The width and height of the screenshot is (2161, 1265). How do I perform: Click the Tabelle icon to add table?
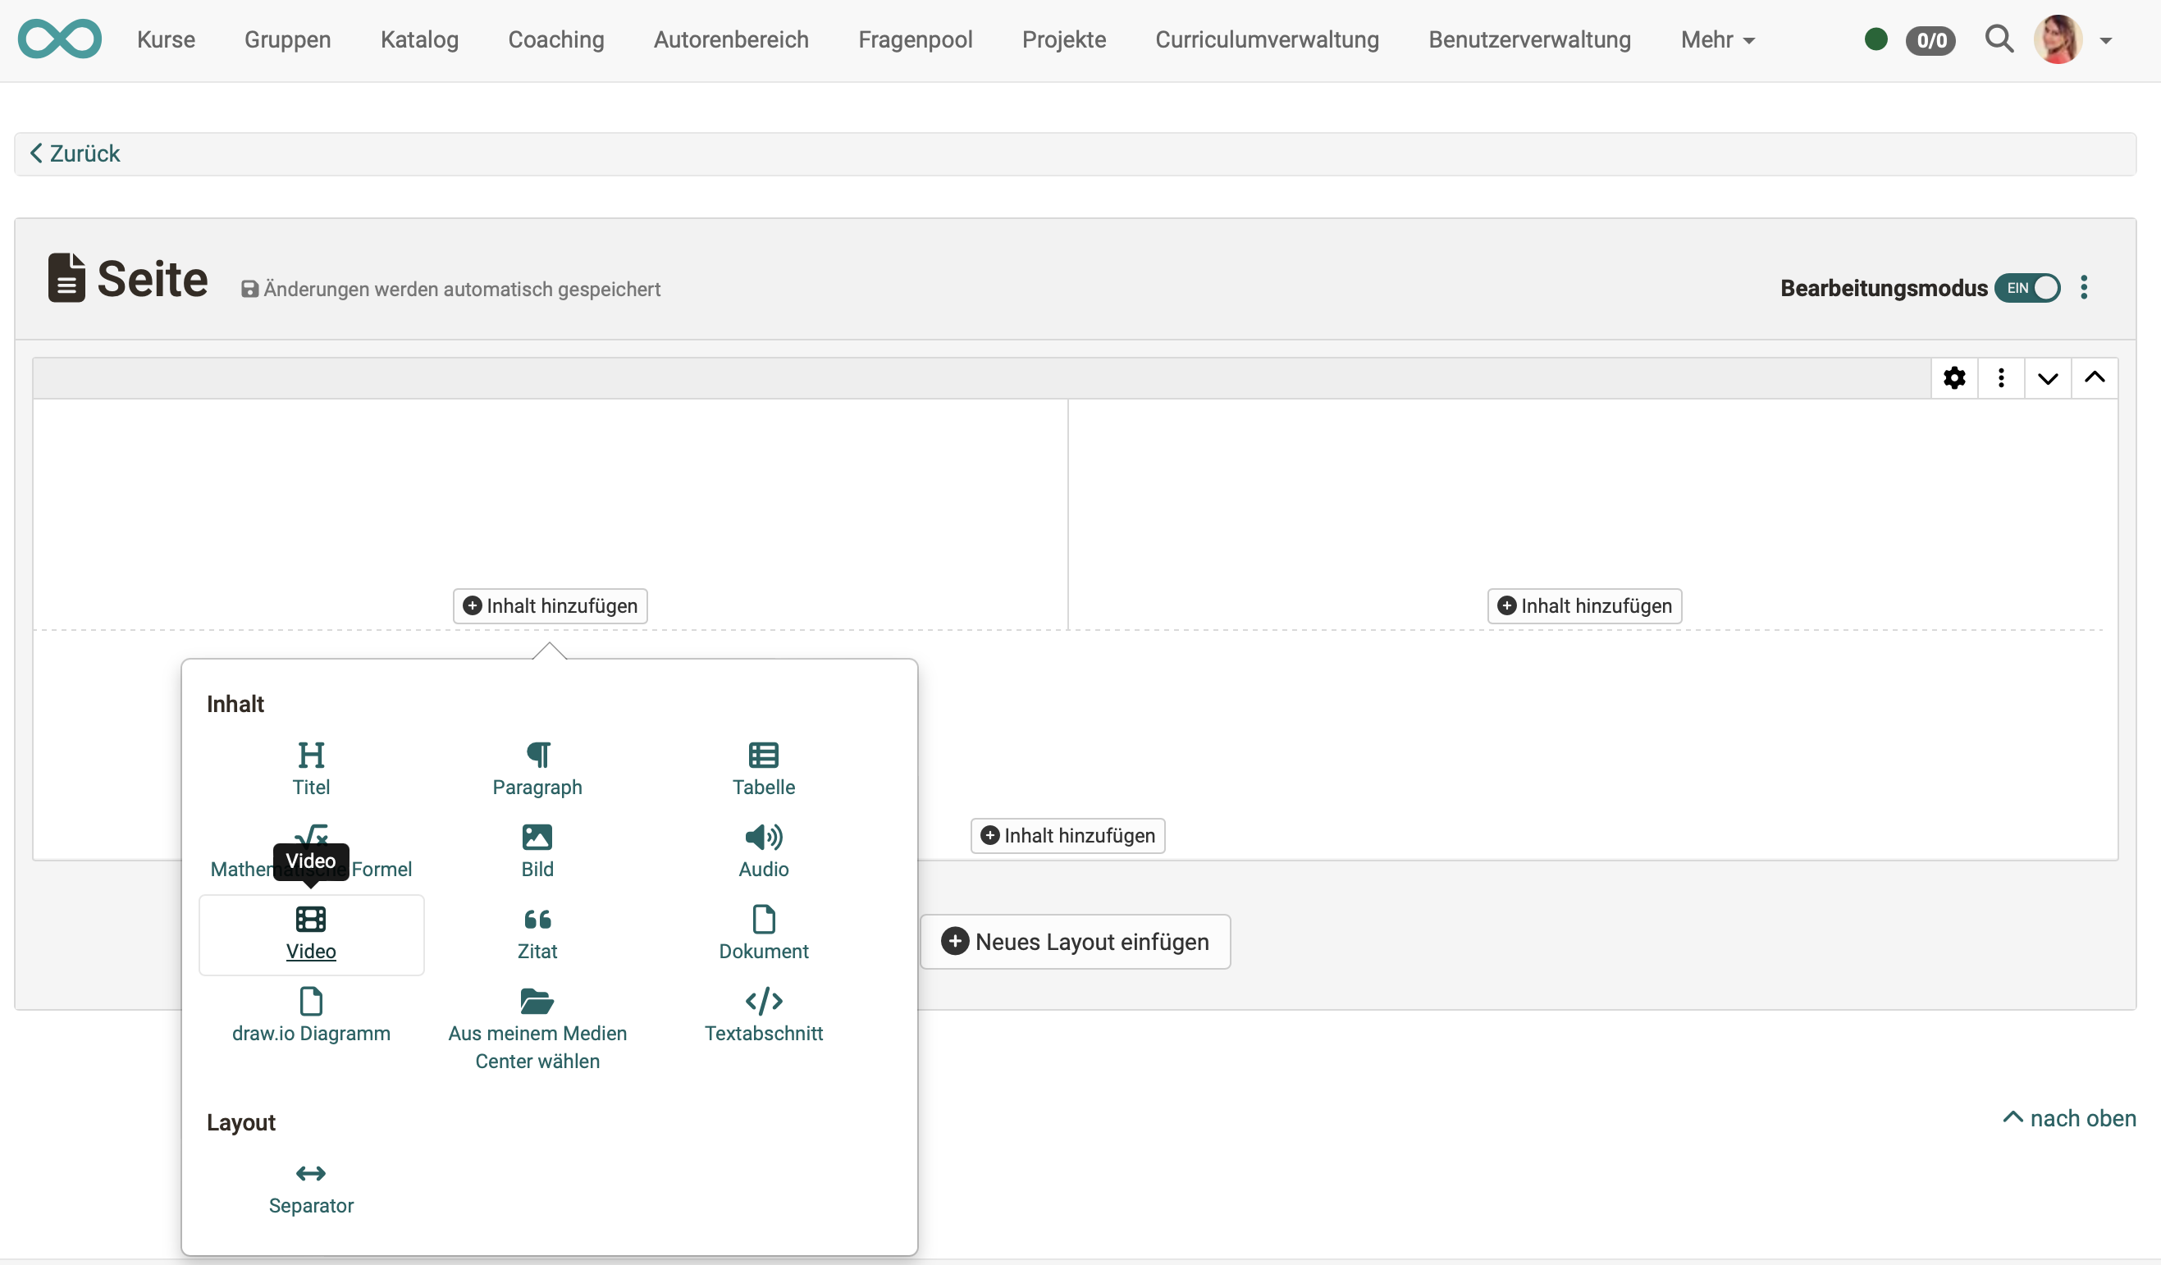762,766
